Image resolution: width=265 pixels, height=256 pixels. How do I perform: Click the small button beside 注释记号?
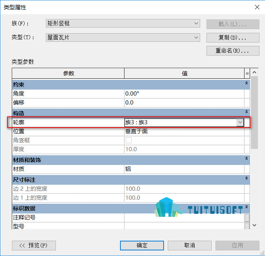pos(247,218)
